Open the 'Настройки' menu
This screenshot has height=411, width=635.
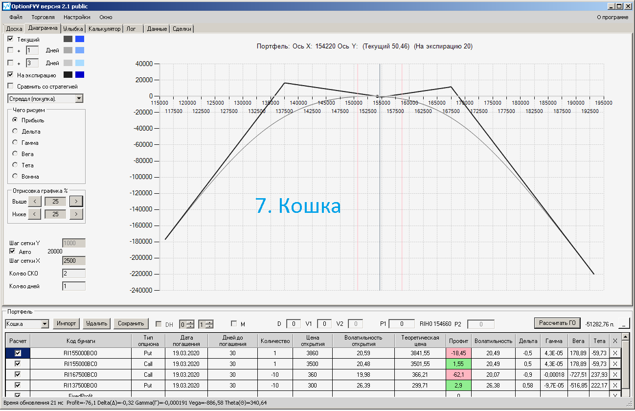tap(77, 17)
